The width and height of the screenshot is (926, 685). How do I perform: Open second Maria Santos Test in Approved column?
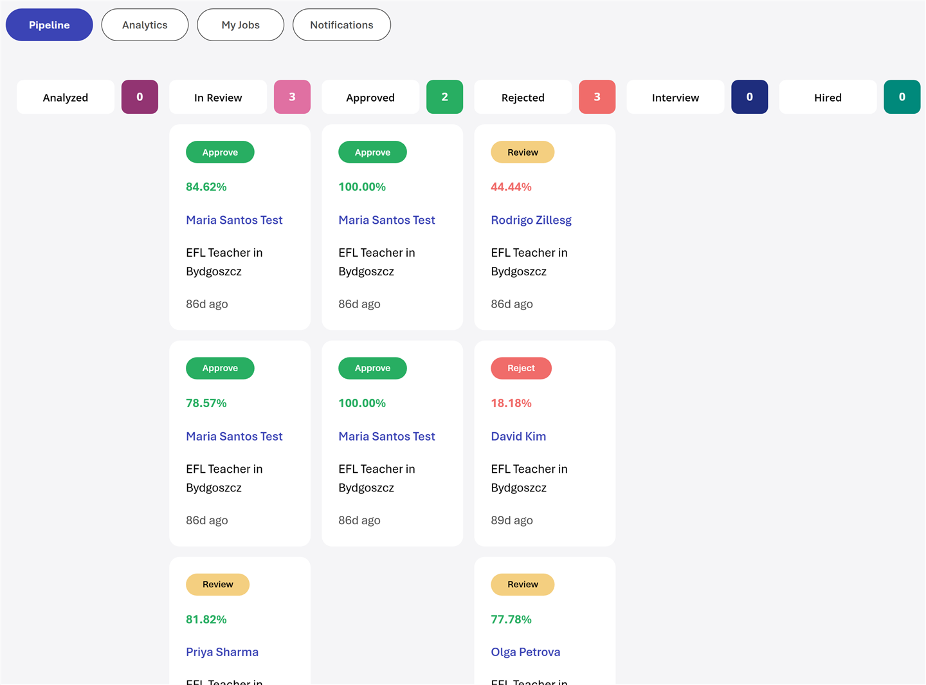click(386, 436)
